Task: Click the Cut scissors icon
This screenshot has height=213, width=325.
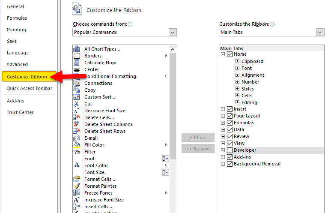Action: (x=77, y=104)
